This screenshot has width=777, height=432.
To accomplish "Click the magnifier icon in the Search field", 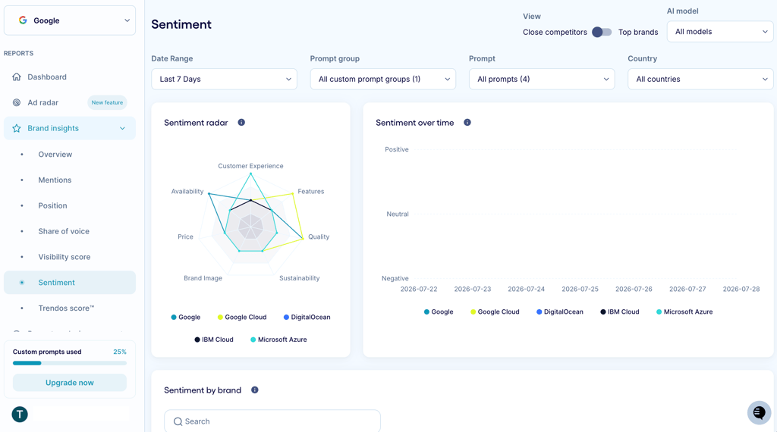I will tap(178, 421).
